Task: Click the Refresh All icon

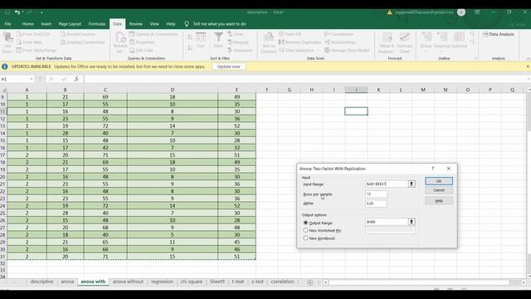Action: pos(119,37)
